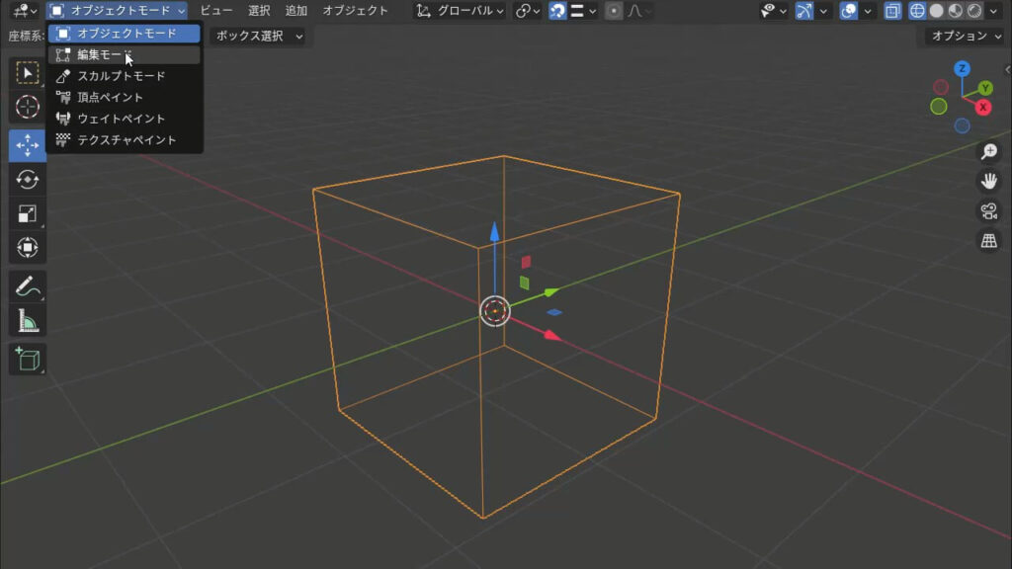Open the pivot point dropdown
Screen dimensions: 1012x569
[528, 10]
